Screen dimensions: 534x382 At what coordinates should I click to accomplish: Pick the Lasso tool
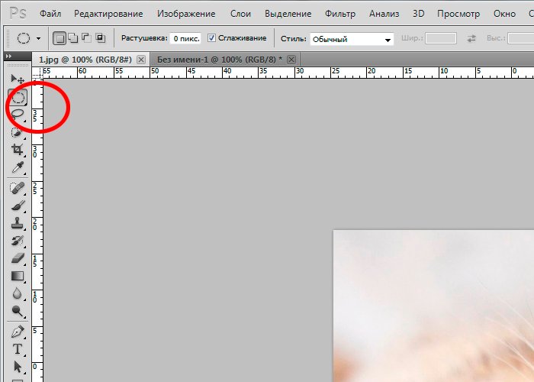pos(18,114)
